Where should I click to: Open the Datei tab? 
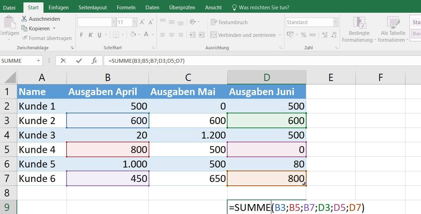tap(9, 7)
